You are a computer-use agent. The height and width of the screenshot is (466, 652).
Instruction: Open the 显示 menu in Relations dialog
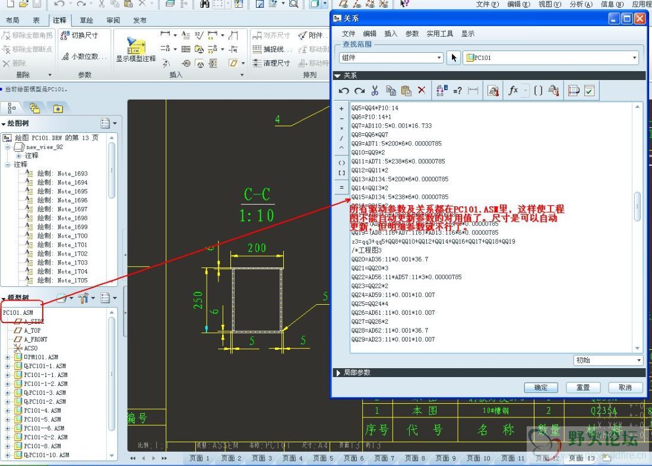(x=468, y=34)
